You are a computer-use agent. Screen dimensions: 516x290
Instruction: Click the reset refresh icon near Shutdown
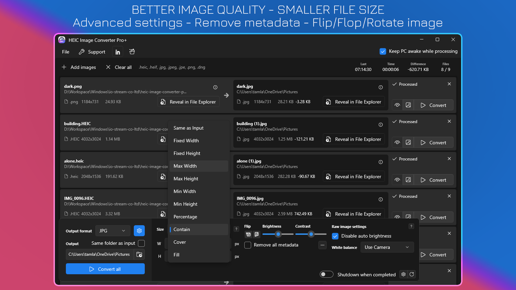click(x=412, y=274)
